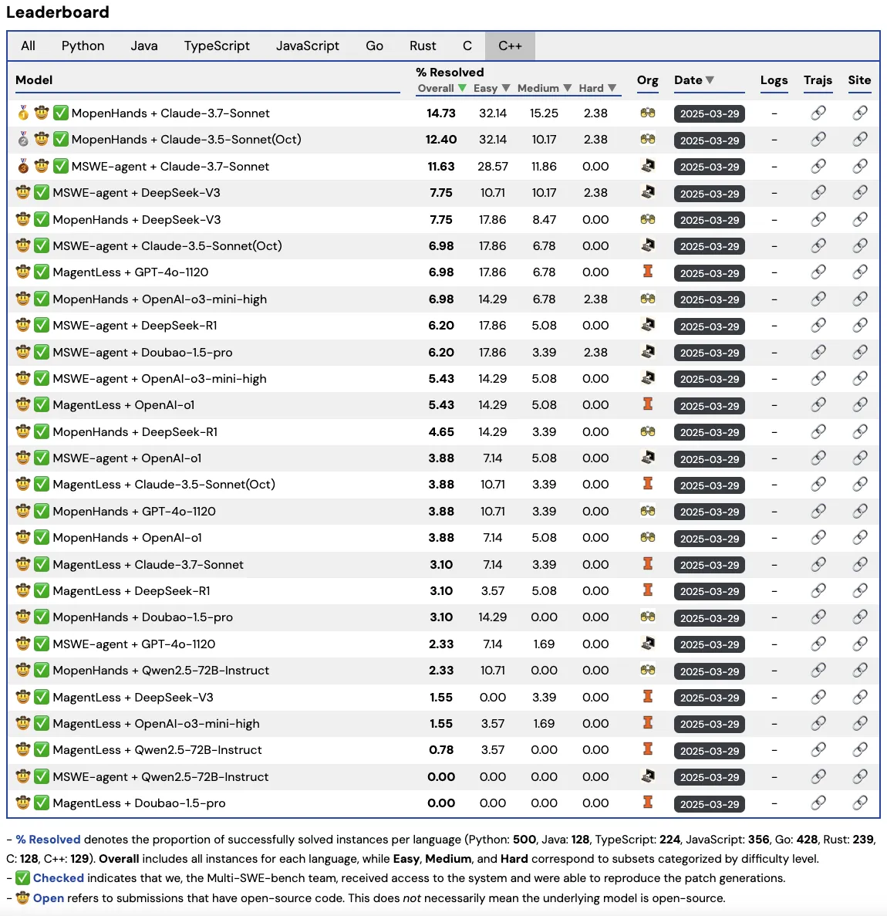Sort by Medium difficulty column
887x916 pixels.
click(x=545, y=88)
